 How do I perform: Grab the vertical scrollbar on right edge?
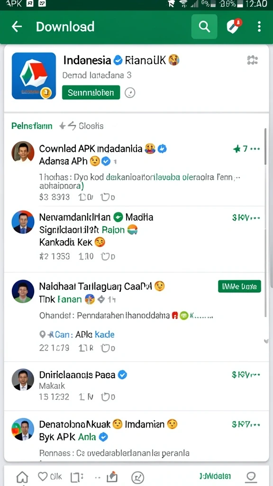(265, 146)
